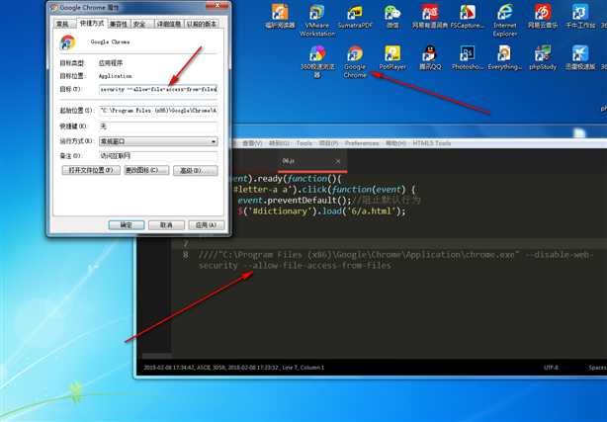Confirm with the 确定 button
This screenshot has width=607, height=422.
click(127, 225)
